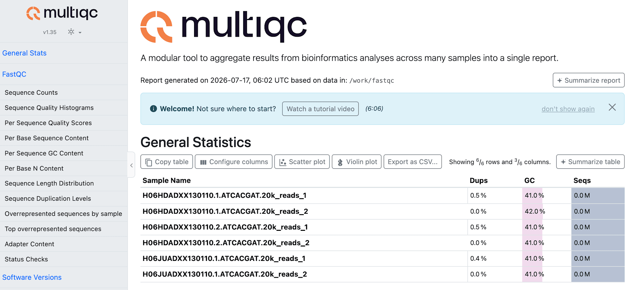Select sample H06HDADXX130110.1.ATCACGAT.20k_reads_2
The height and width of the screenshot is (290, 626).
[225, 211]
